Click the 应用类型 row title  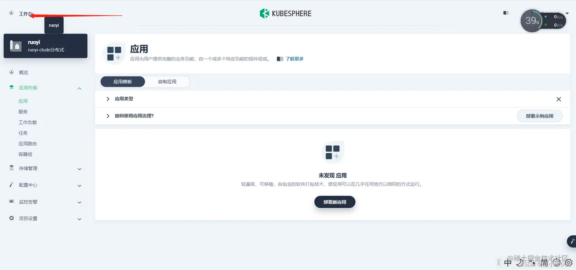pos(124,99)
